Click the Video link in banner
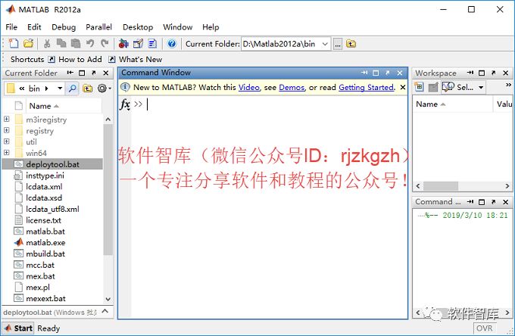 249,87
